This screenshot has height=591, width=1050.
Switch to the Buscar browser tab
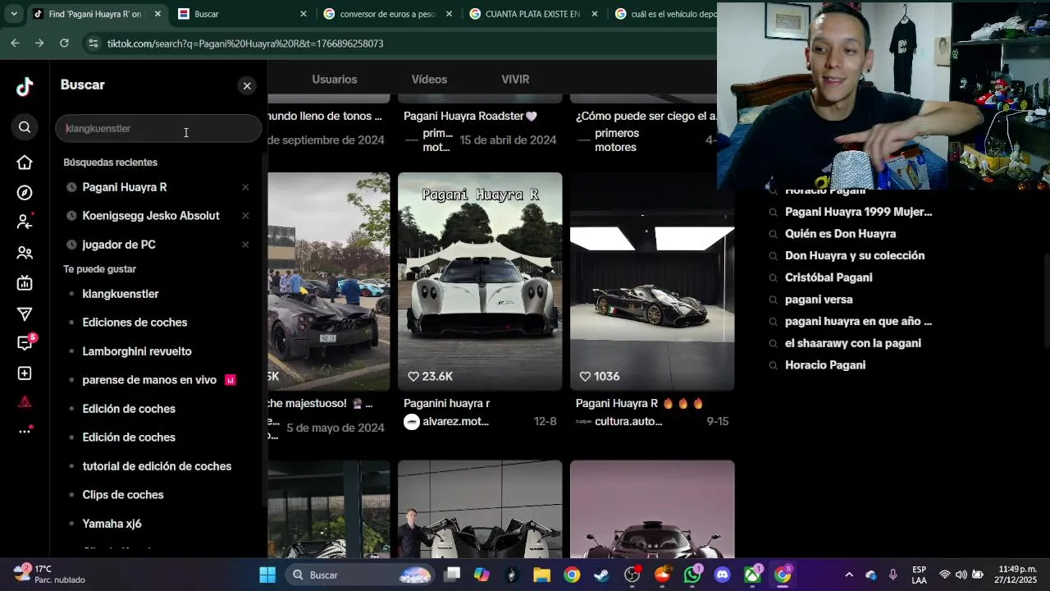point(243,14)
